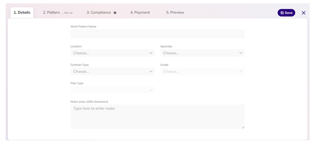Switch to the 5. Preview tab
The height and width of the screenshot is (144, 315).
click(175, 12)
